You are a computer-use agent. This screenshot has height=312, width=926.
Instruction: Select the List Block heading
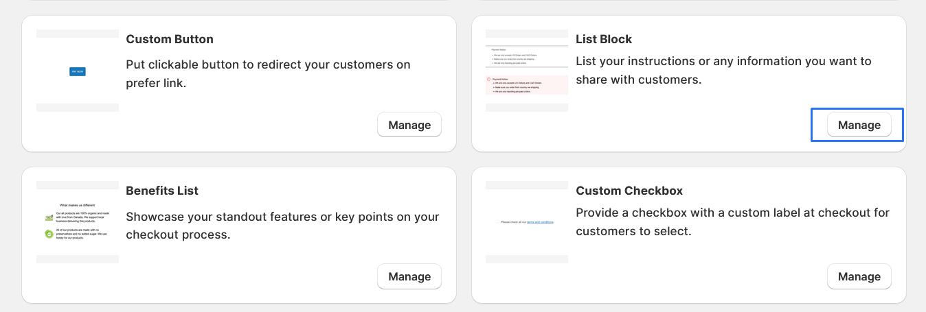coord(603,39)
